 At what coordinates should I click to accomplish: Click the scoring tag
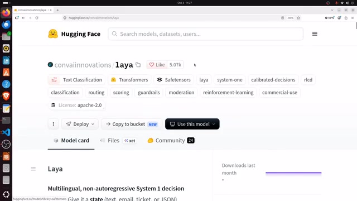tap(121, 93)
